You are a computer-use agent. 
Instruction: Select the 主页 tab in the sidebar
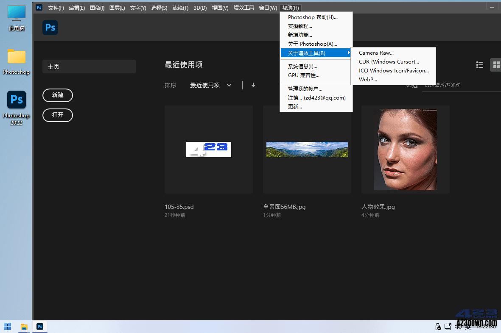[x=89, y=67]
